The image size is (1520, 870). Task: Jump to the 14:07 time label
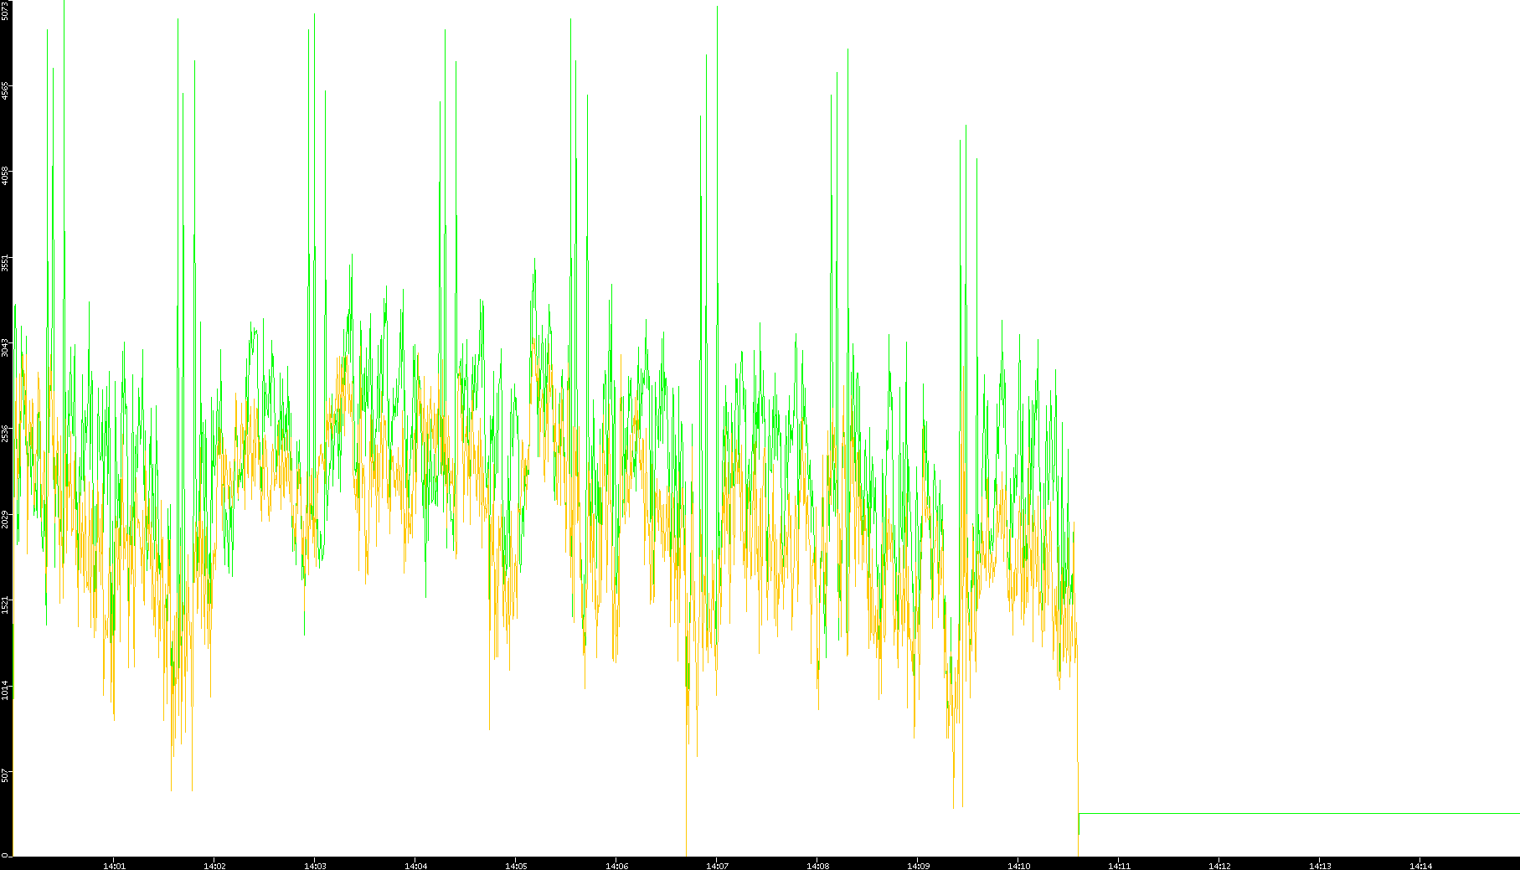(x=717, y=866)
